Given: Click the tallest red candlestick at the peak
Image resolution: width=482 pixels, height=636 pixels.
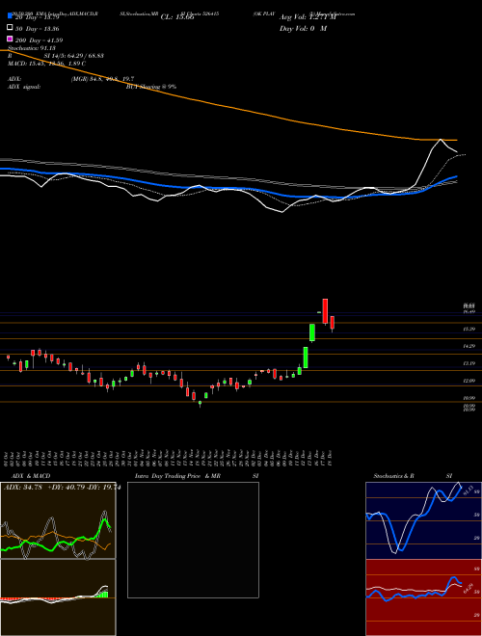Looking at the screenshot, I should click(x=325, y=311).
